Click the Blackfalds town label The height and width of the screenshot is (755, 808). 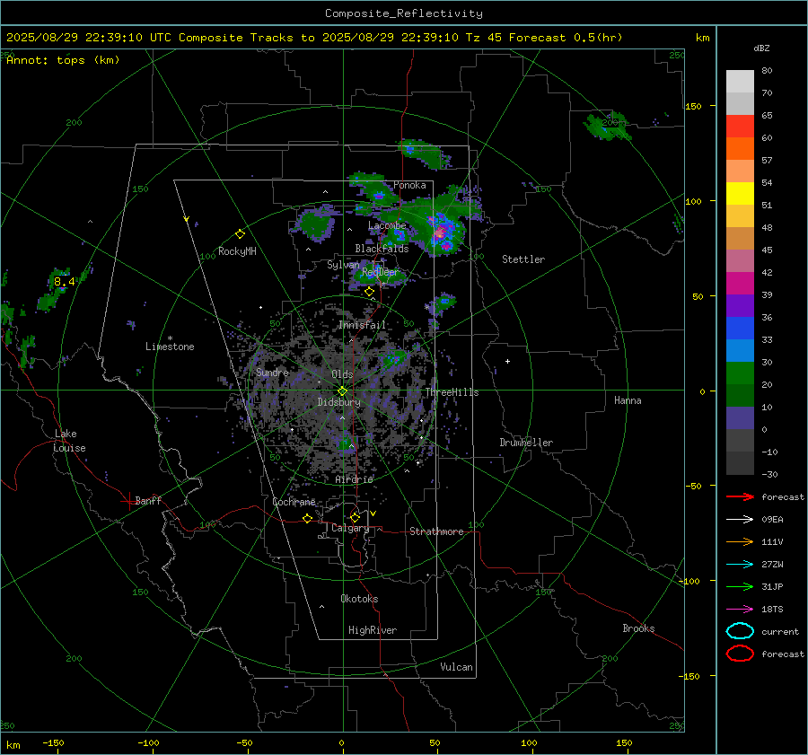click(382, 249)
